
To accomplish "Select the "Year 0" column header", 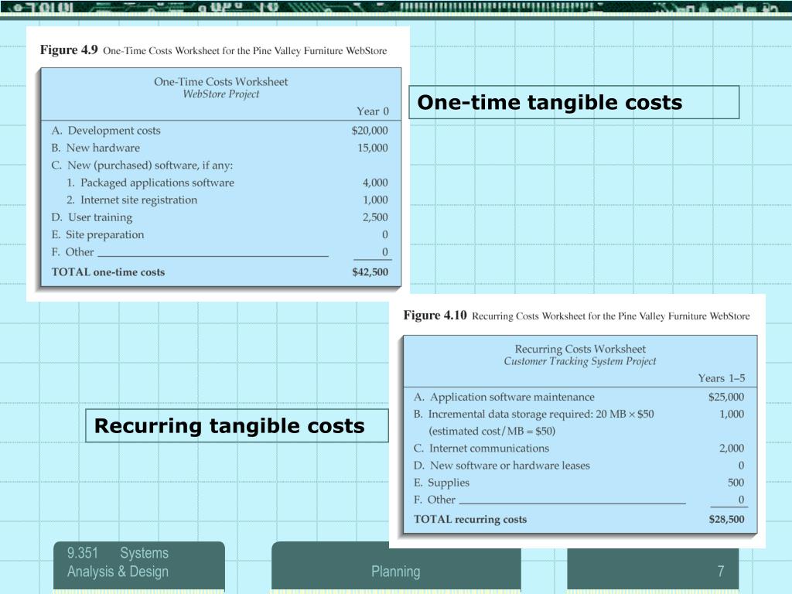I will [373, 111].
